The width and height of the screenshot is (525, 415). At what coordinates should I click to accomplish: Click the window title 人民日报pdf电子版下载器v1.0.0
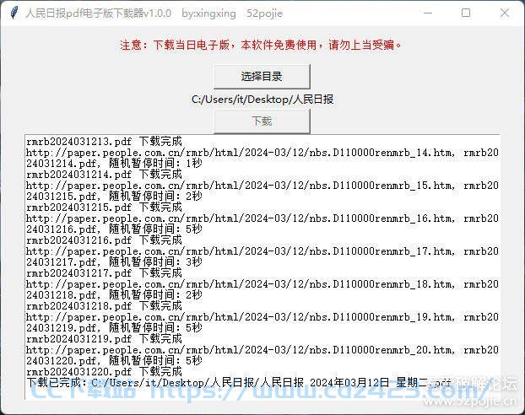(x=98, y=13)
